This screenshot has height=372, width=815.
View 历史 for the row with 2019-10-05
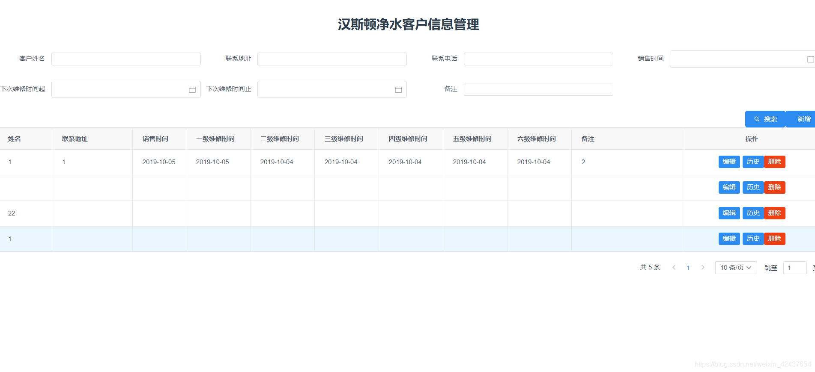(x=753, y=162)
